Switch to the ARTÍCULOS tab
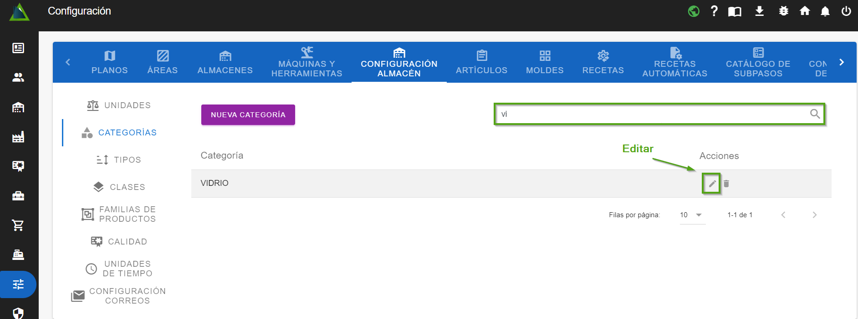The image size is (858, 319). coord(481,62)
